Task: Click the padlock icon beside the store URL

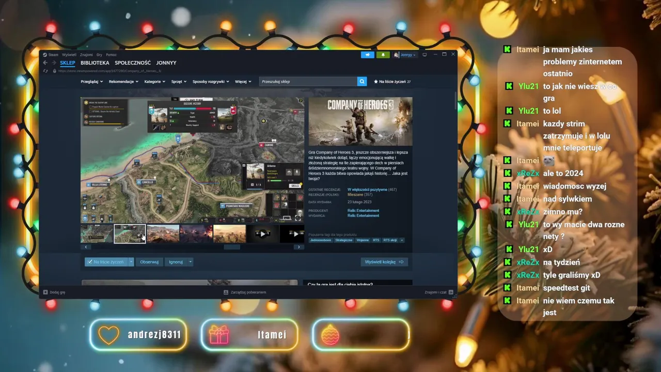Action: [x=55, y=71]
